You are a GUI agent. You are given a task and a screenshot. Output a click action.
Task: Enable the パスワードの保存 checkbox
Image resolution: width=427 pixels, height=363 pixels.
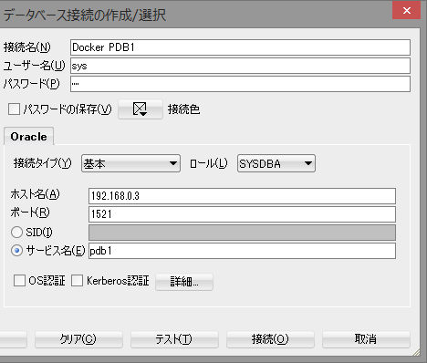point(14,109)
